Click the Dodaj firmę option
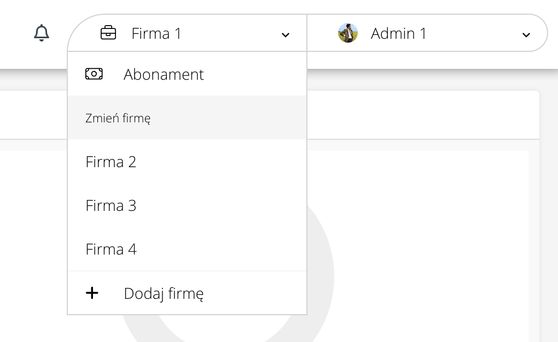This screenshot has height=342, width=558. [164, 293]
